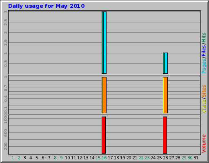Click the 'Visits' legend label
The image size is (209, 163).
[x=204, y=106]
